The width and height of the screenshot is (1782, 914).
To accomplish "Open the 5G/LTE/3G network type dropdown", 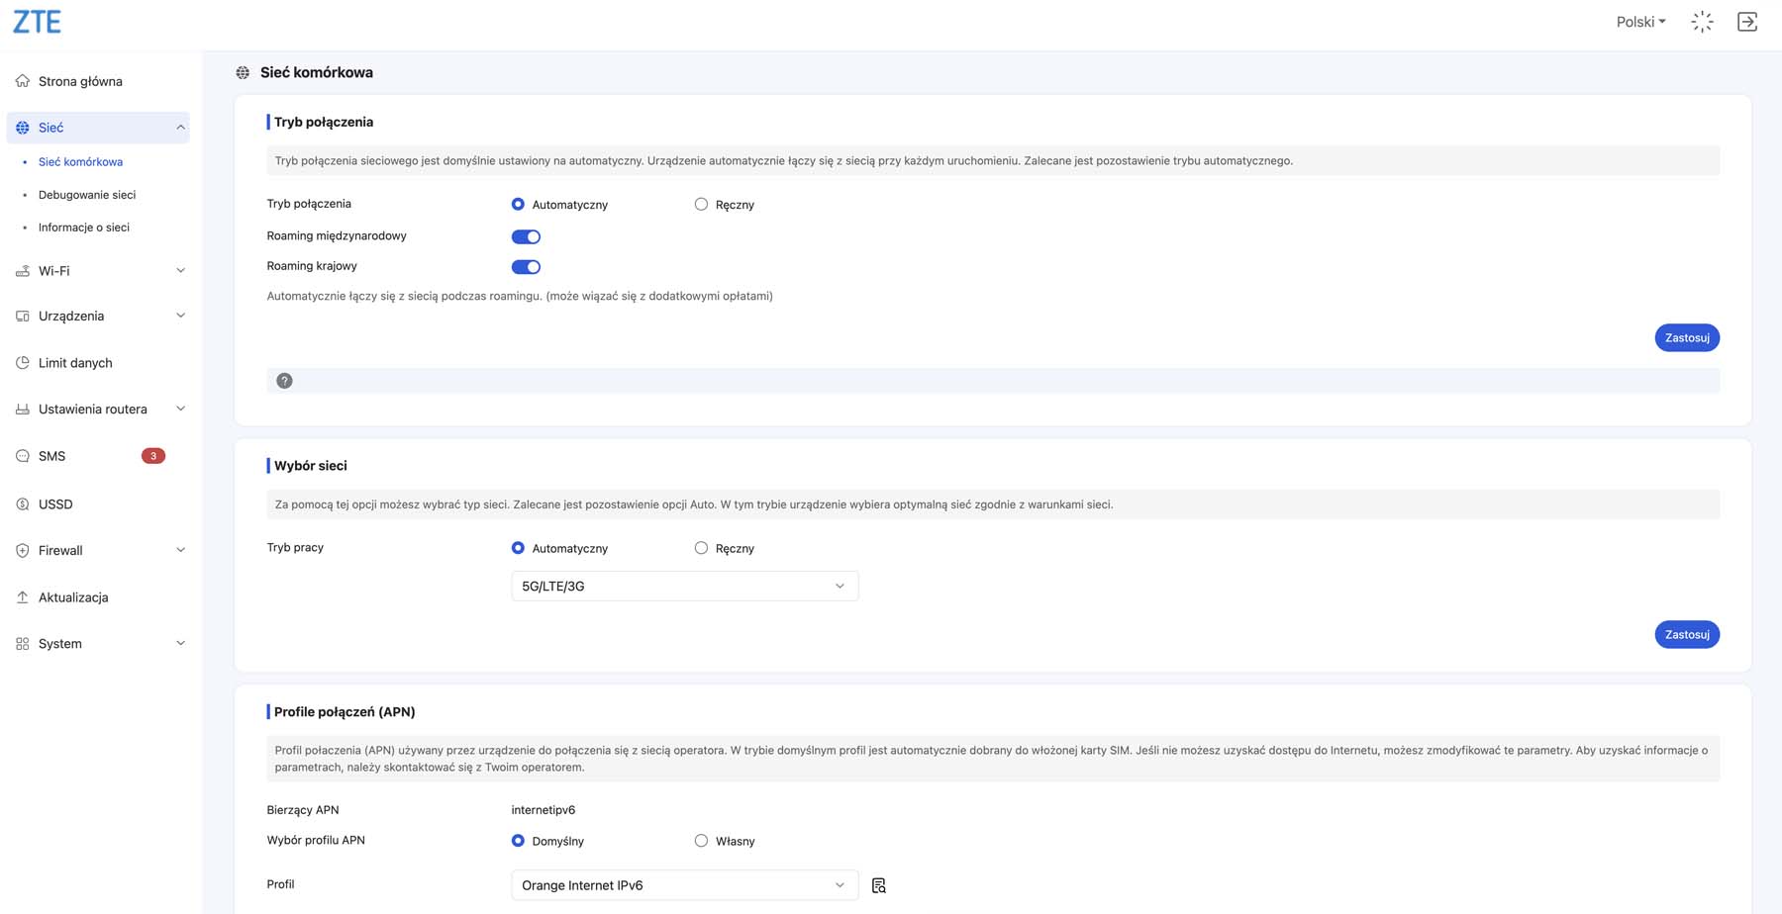I will click(684, 587).
